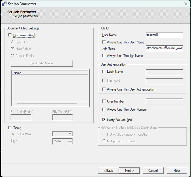The height and width of the screenshot is (177, 191).
Task: Open the Day of the Week dropdown
Action: [x=70, y=134]
